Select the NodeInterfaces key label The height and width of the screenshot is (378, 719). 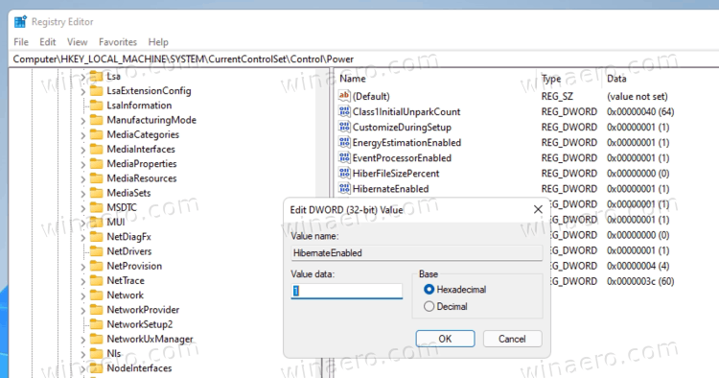click(139, 367)
